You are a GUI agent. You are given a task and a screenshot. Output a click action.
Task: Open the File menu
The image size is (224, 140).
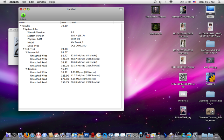click(x=24, y=2)
